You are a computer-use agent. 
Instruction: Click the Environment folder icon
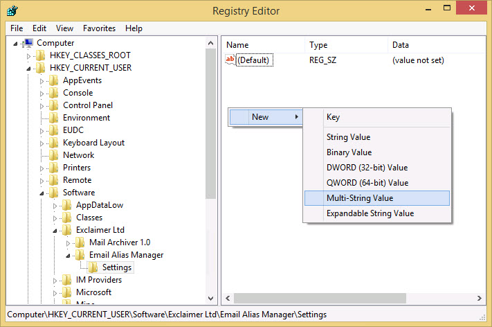click(x=54, y=118)
